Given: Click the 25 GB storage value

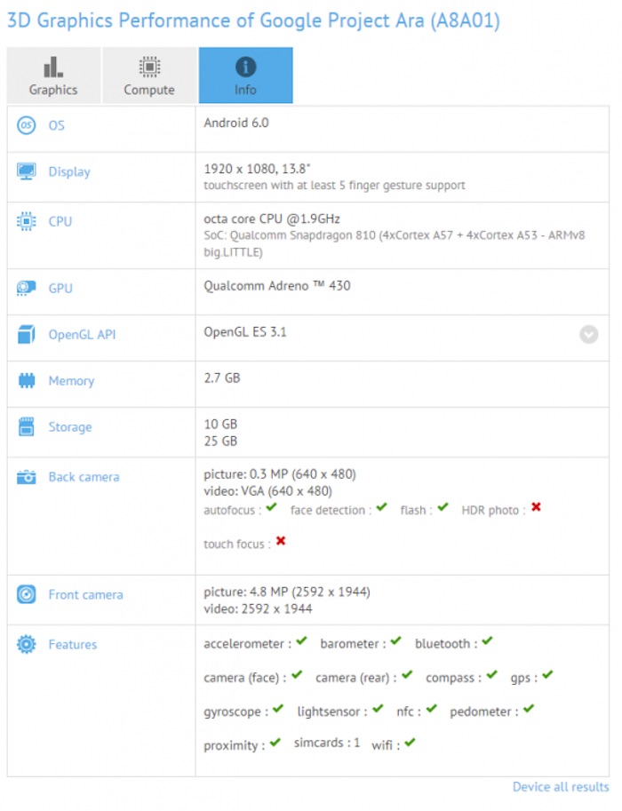Looking at the screenshot, I should click(220, 441).
